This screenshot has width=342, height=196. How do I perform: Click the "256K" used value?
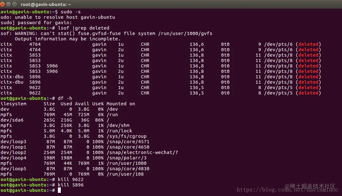(66, 126)
